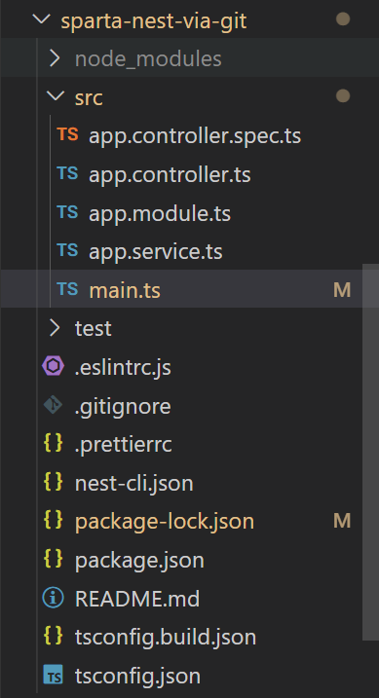Open the .prettierrc file
The width and height of the screenshot is (379, 698).
(x=124, y=445)
